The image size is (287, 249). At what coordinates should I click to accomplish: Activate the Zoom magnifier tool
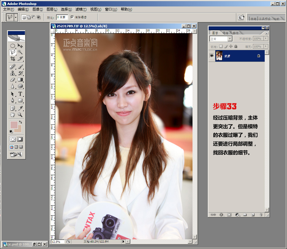tap(20, 115)
